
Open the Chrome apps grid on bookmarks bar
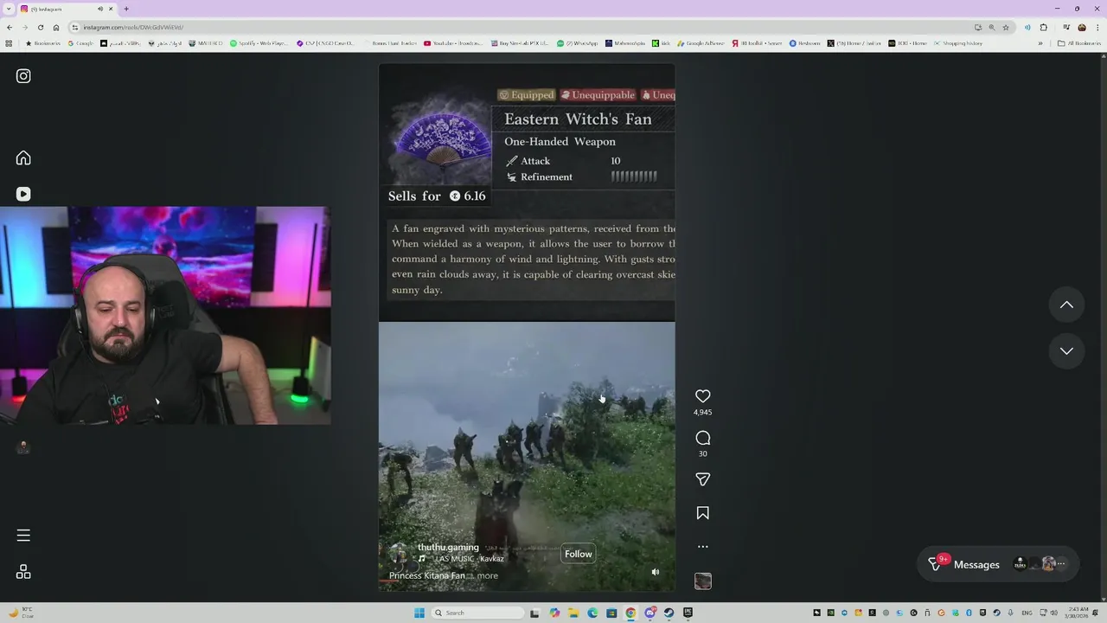(9, 43)
